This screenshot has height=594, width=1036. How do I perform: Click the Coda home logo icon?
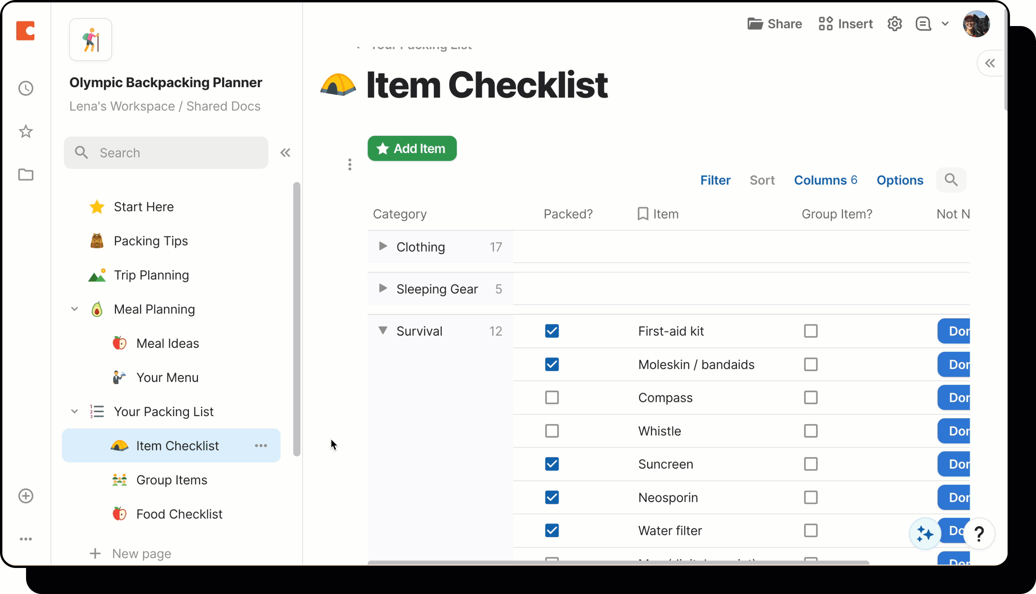coord(25,31)
